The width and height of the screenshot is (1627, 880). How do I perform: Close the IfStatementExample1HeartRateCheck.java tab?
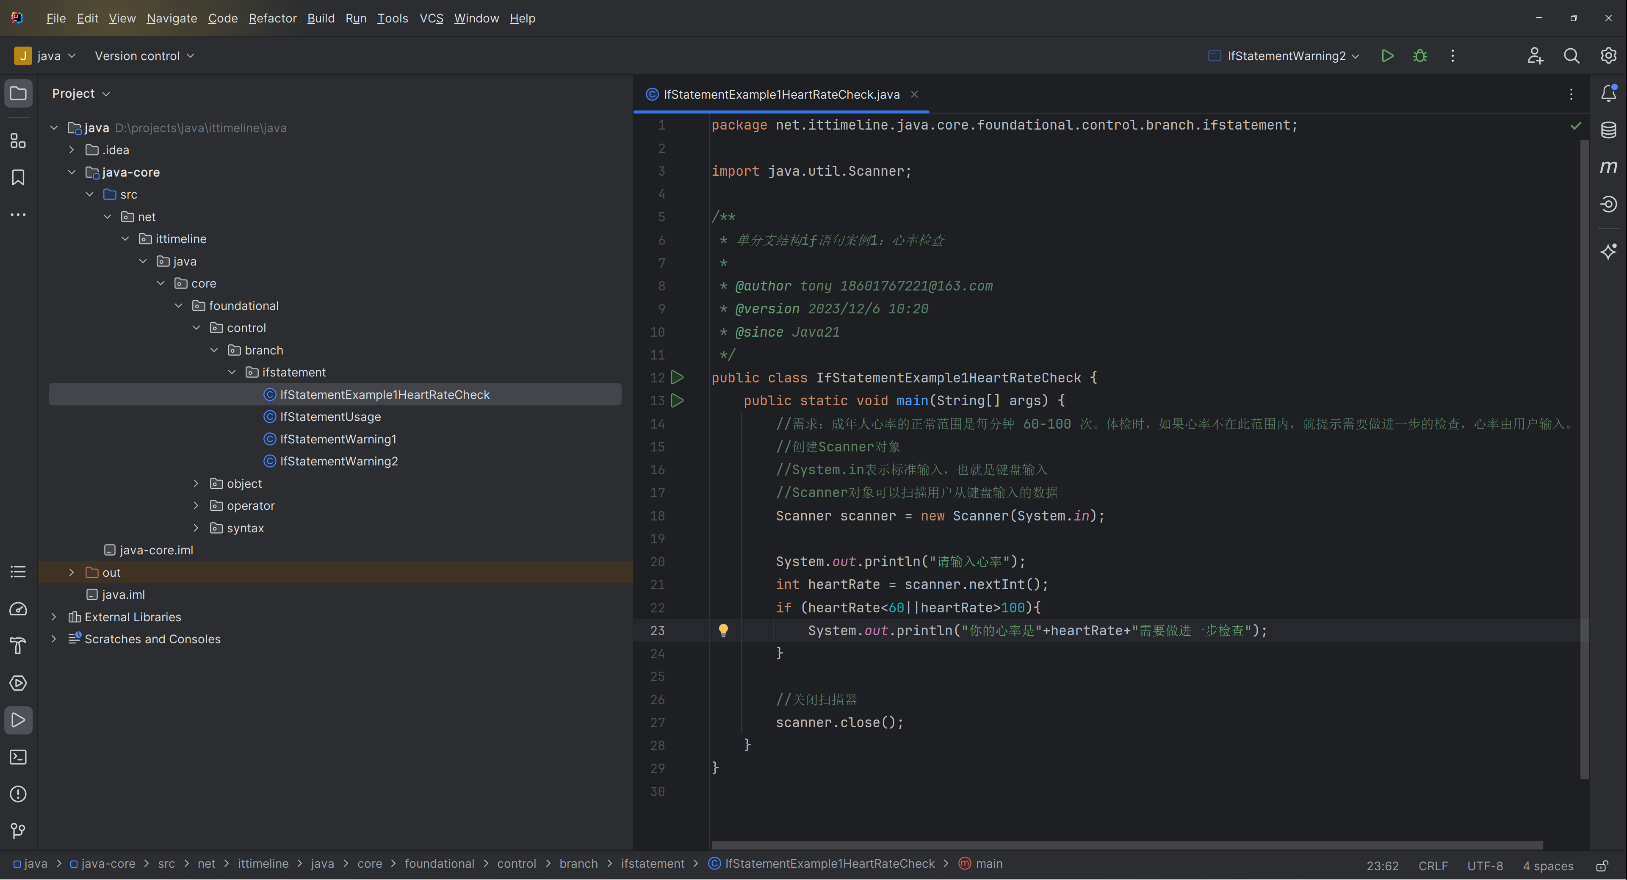(914, 94)
